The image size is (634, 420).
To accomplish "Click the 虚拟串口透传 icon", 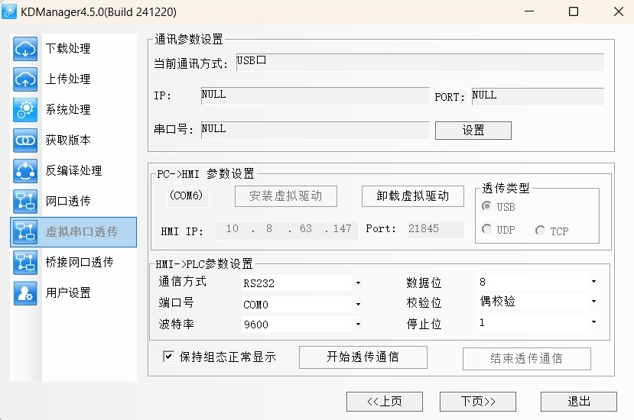I will [25, 232].
